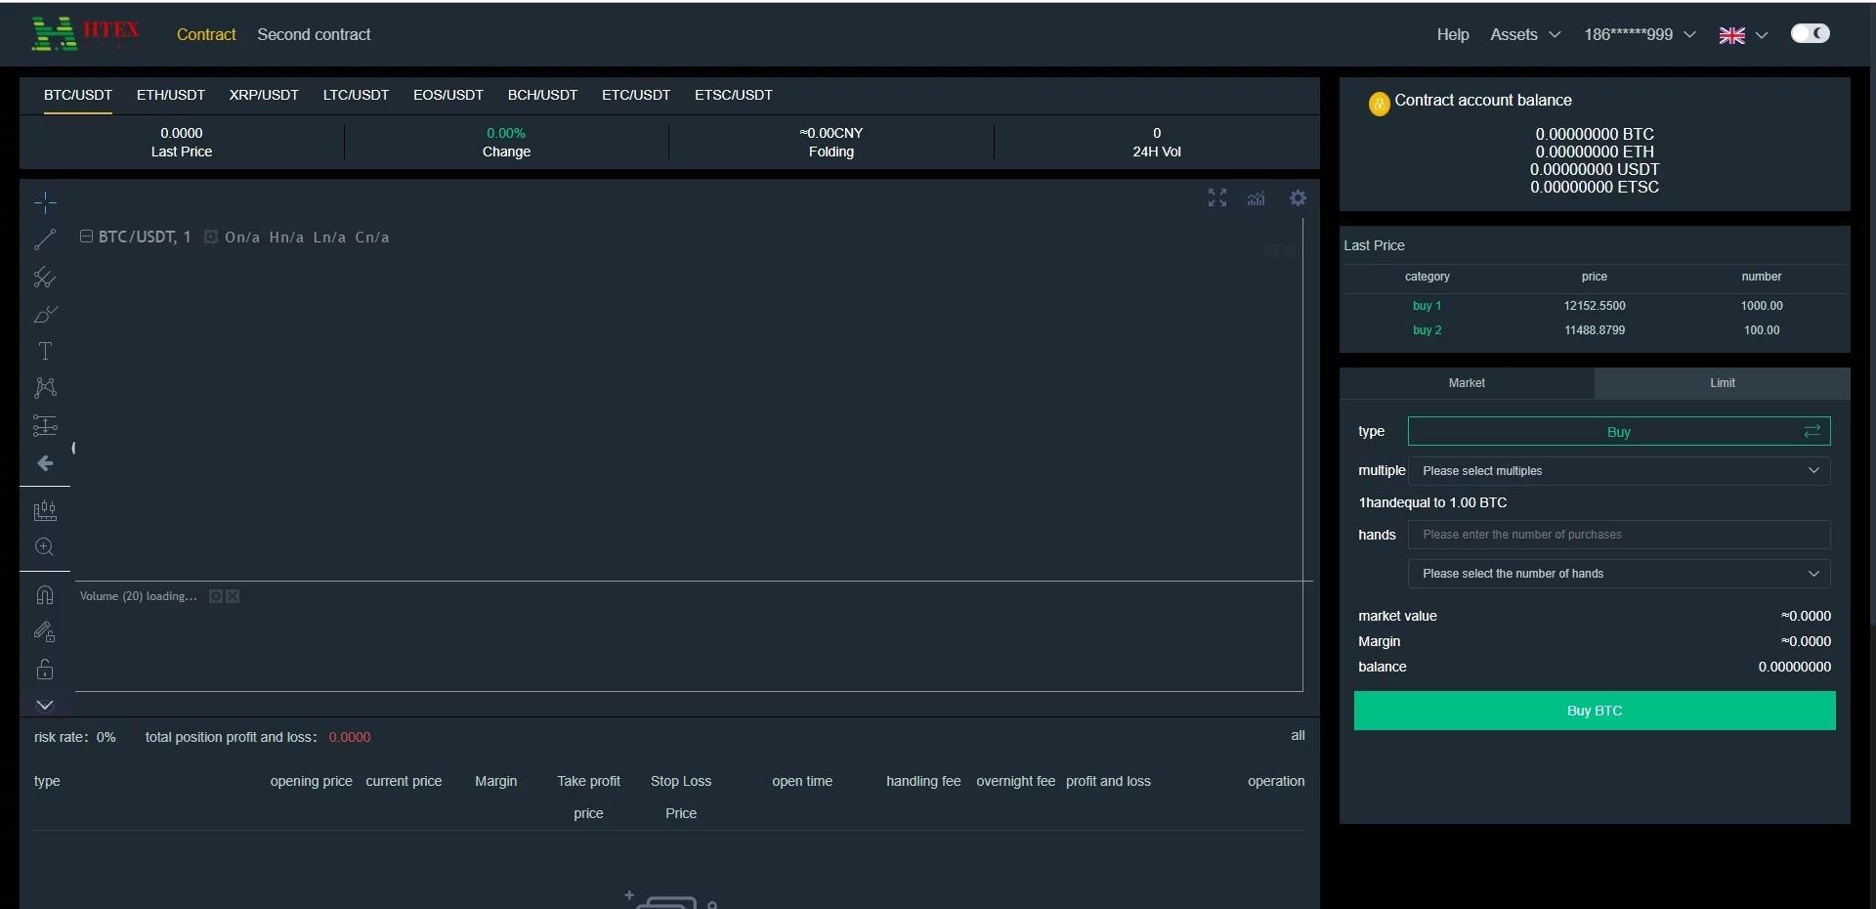Select the text annotation tool
The image size is (1876, 909).
(x=45, y=351)
